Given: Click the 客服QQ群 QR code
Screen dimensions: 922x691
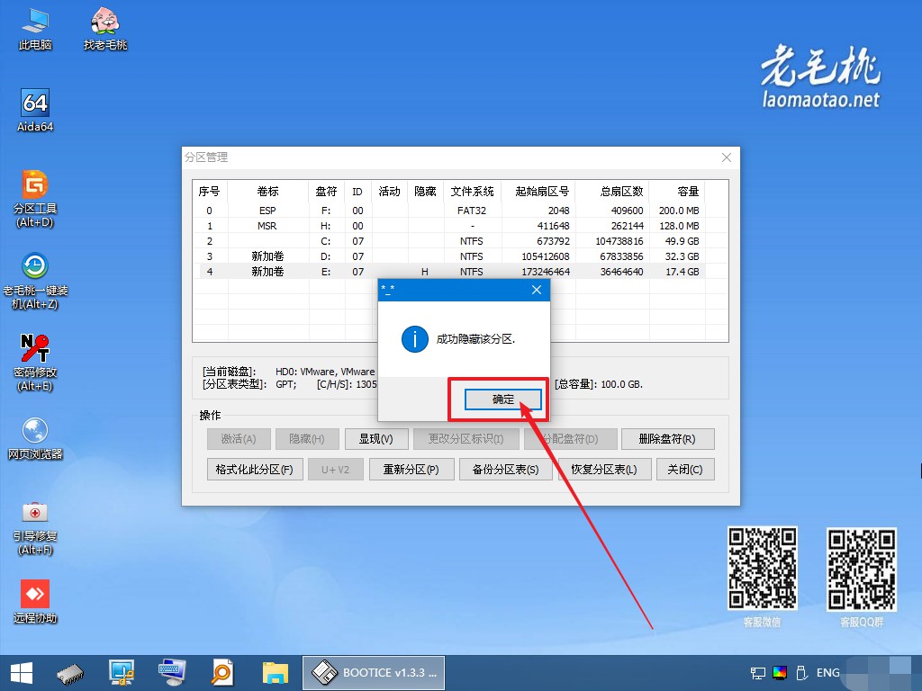Looking at the screenshot, I should [862, 569].
